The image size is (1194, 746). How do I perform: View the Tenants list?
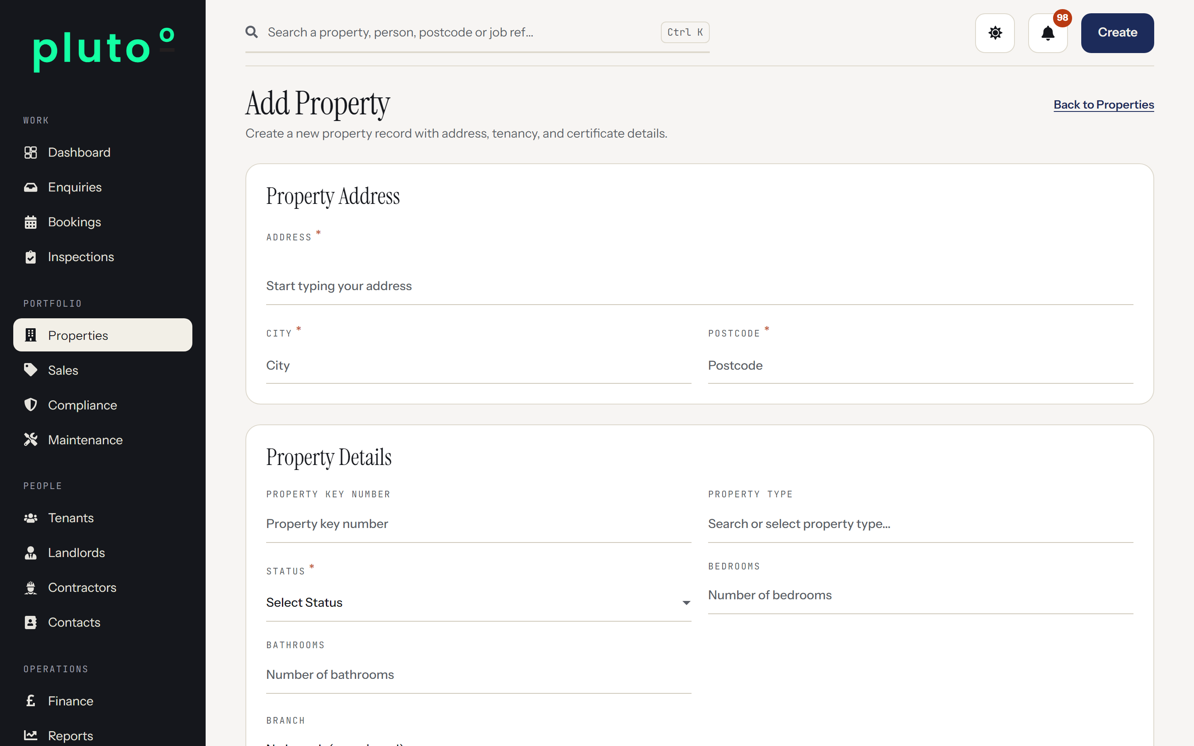click(x=103, y=518)
